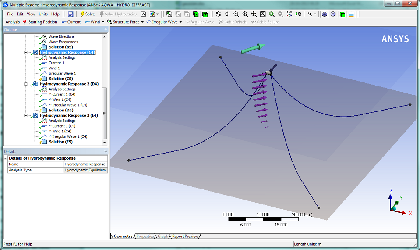
Task: Click the outline scroll-down arrow
Action: (x=105, y=143)
